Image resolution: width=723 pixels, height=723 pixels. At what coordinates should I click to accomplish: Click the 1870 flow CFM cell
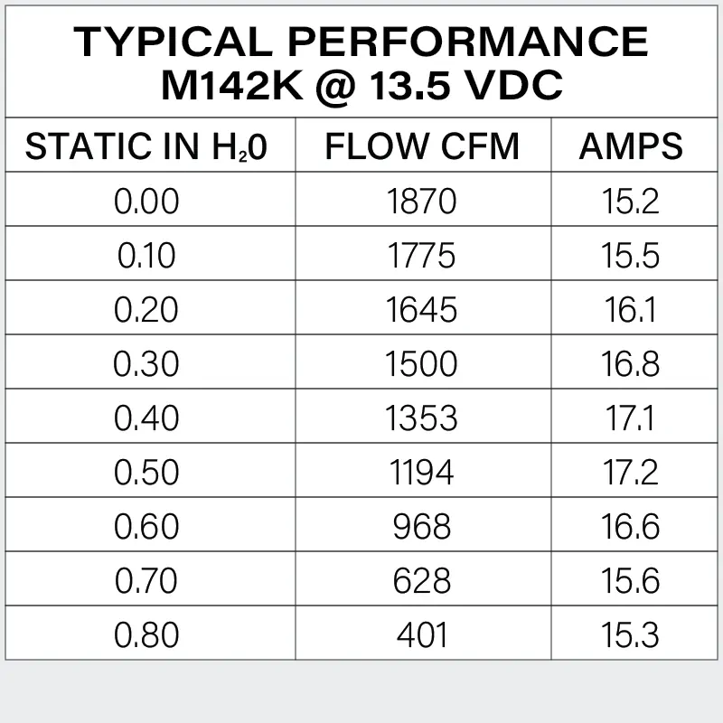click(422, 201)
